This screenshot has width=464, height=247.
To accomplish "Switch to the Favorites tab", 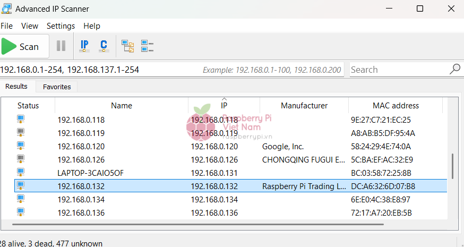I will click(x=57, y=87).
